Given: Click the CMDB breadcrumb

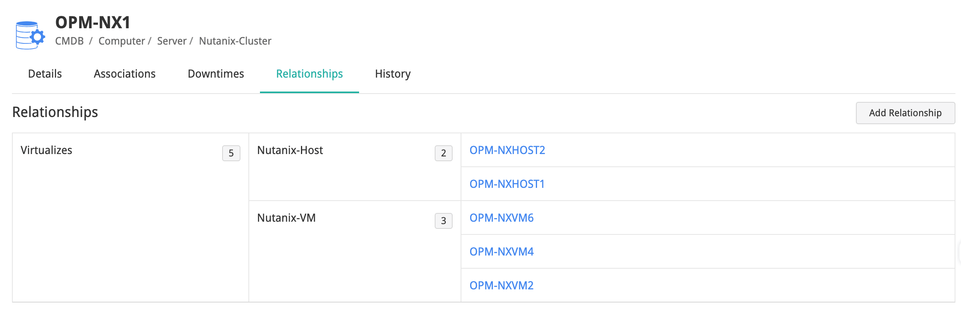Looking at the screenshot, I should pyautogui.click(x=69, y=41).
